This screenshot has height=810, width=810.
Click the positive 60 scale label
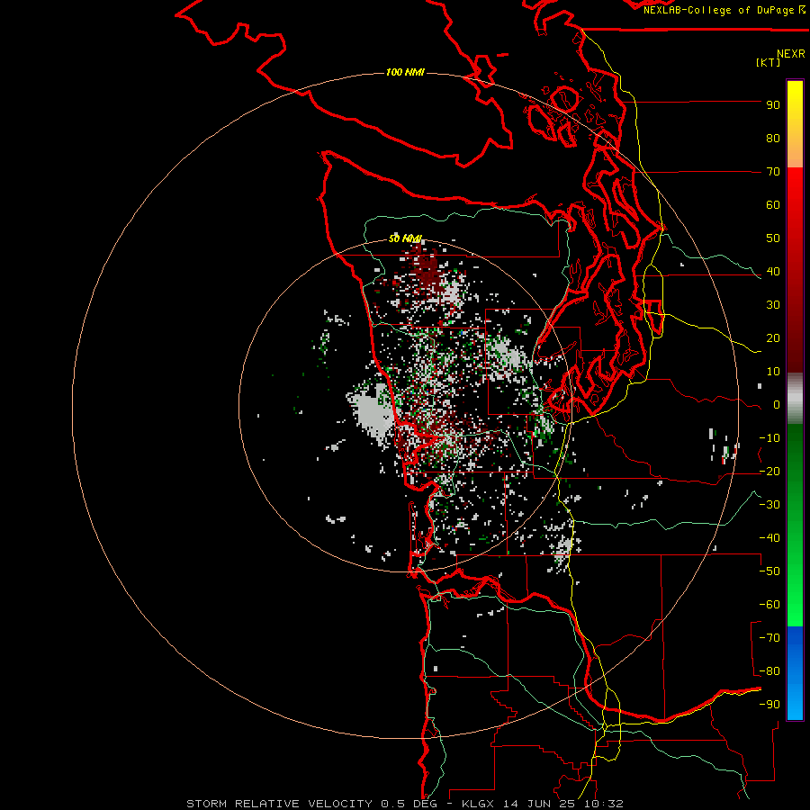coord(773,205)
